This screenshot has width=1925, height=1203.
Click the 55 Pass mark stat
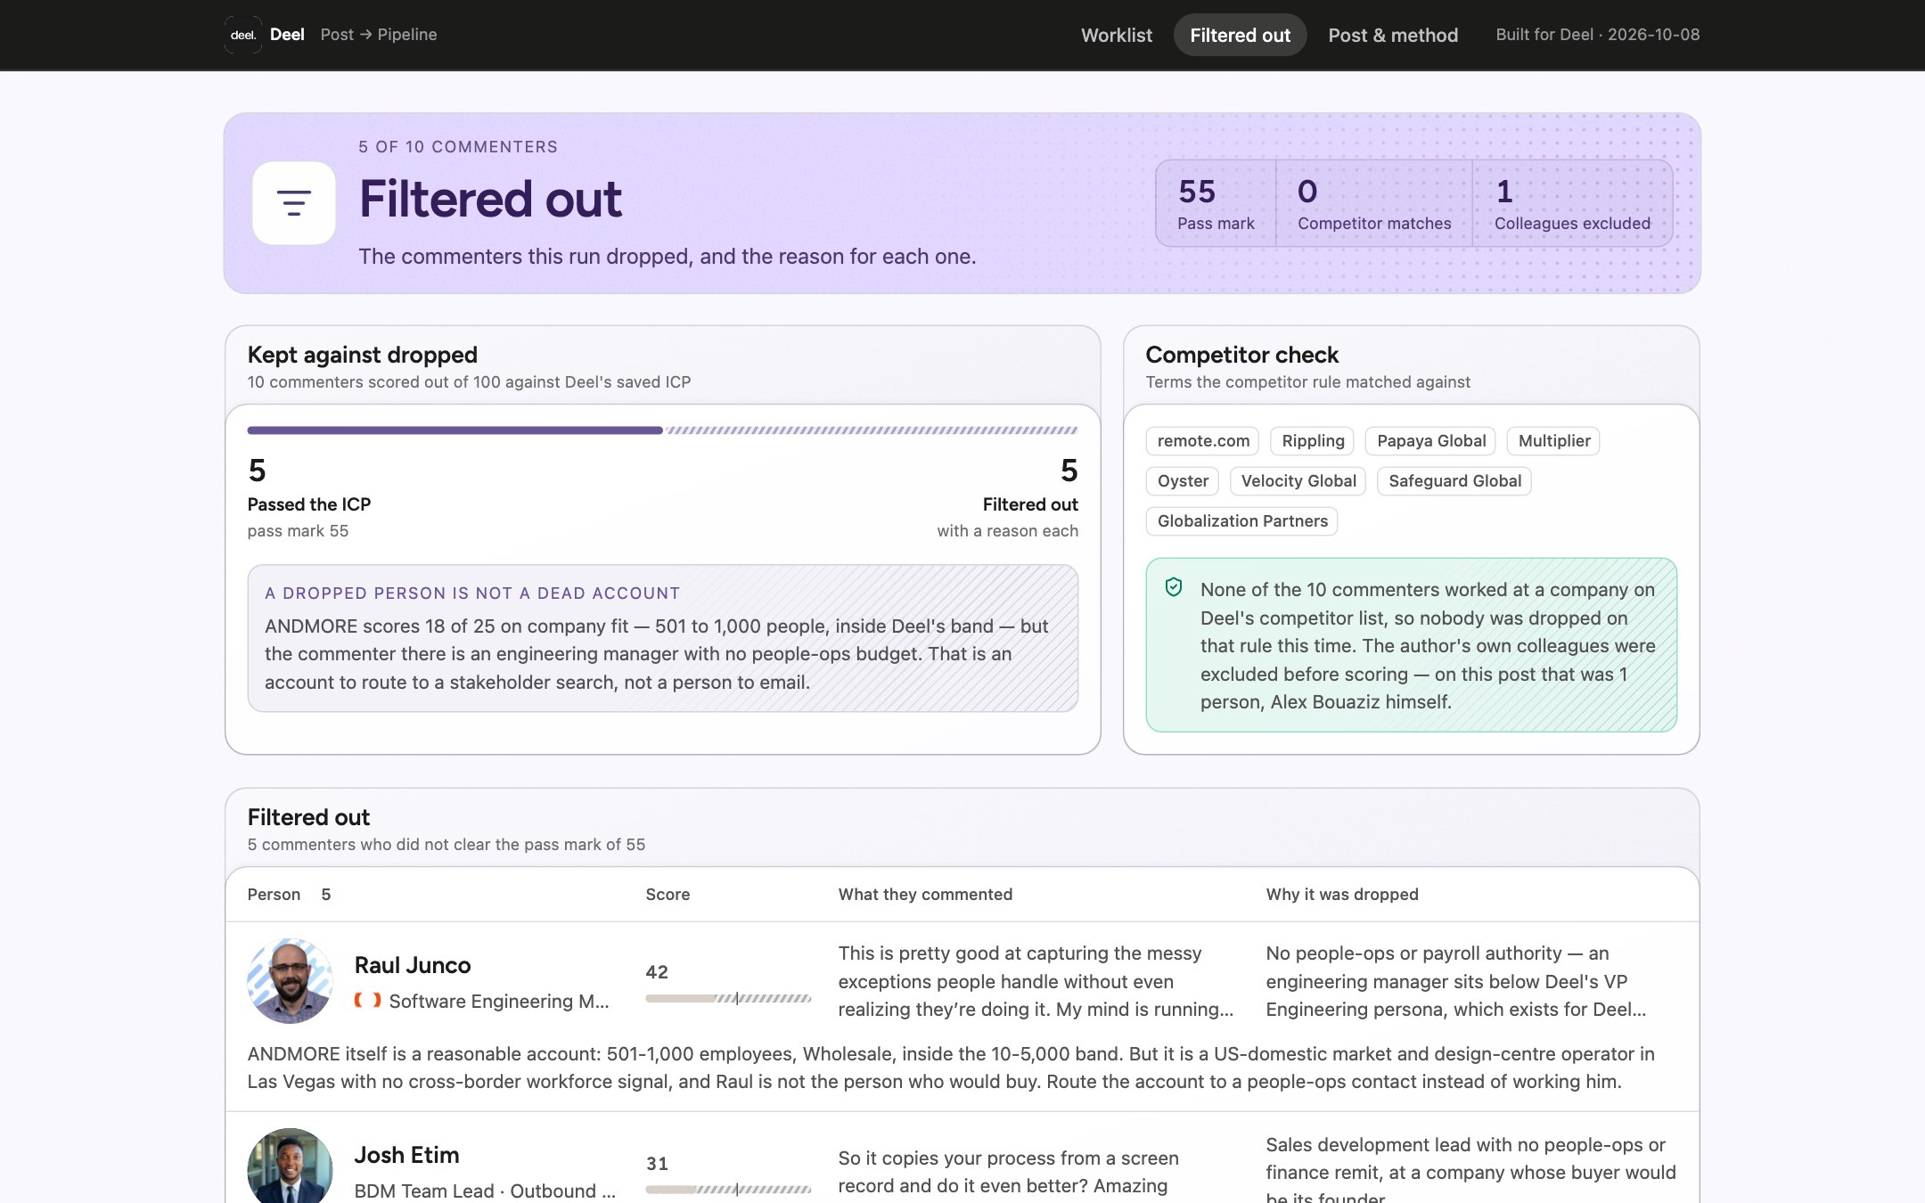point(1216,203)
